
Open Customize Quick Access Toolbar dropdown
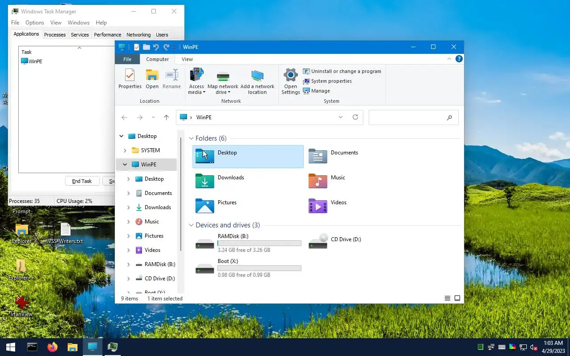[x=174, y=48]
